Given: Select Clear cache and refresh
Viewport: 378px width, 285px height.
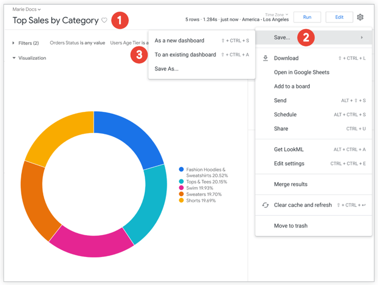Looking at the screenshot, I should pyautogui.click(x=313, y=205).
